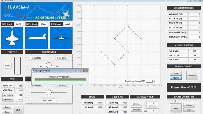This screenshot has height=114, width=203.
Task: Click the Elapsed Time display
Action: pyautogui.click(x=184, y=87)
